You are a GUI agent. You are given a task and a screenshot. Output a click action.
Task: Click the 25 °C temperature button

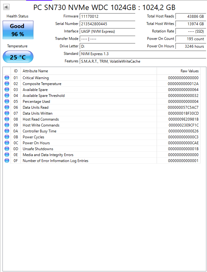point(18,57)
